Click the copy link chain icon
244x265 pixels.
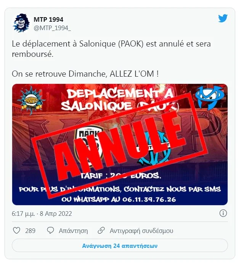pyautogui.click(x=101, y=231)
